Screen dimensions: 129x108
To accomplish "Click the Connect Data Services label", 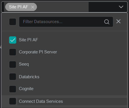I will pyautogui.click(x=41, y=101).
